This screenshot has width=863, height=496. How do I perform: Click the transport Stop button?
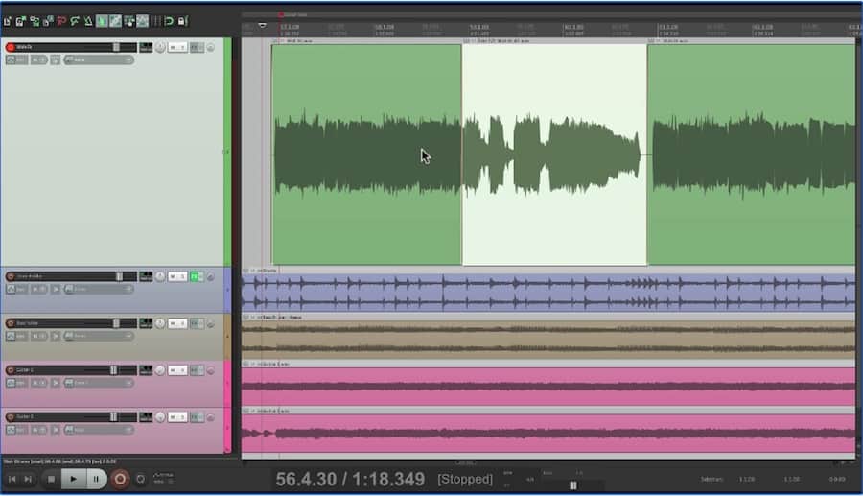tap(51, 479)
